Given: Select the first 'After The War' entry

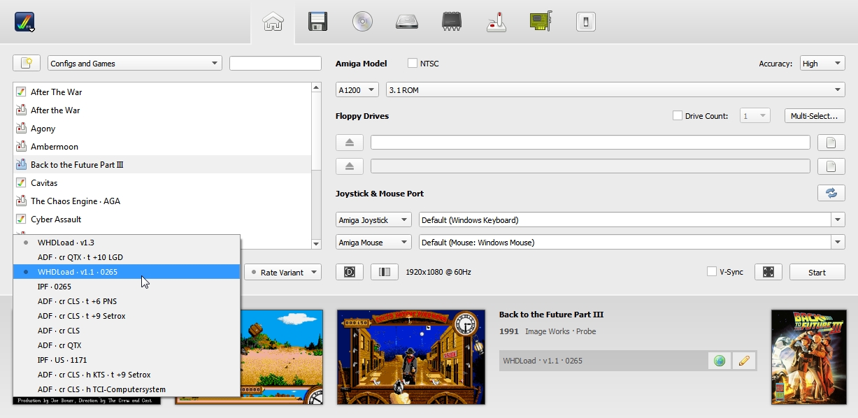Looking at the screenshot, I should tap(162, 92).
